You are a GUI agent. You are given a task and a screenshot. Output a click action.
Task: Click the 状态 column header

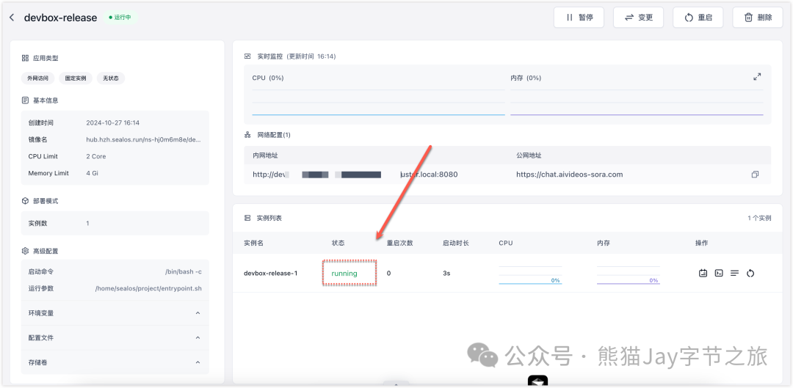[338, 243]
